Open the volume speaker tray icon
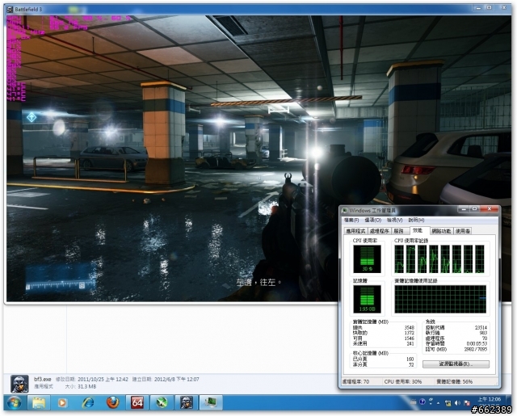The image size is (517, 416). coord(457,403)
